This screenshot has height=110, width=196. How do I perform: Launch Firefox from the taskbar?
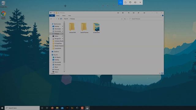click(x=52, y=108)
